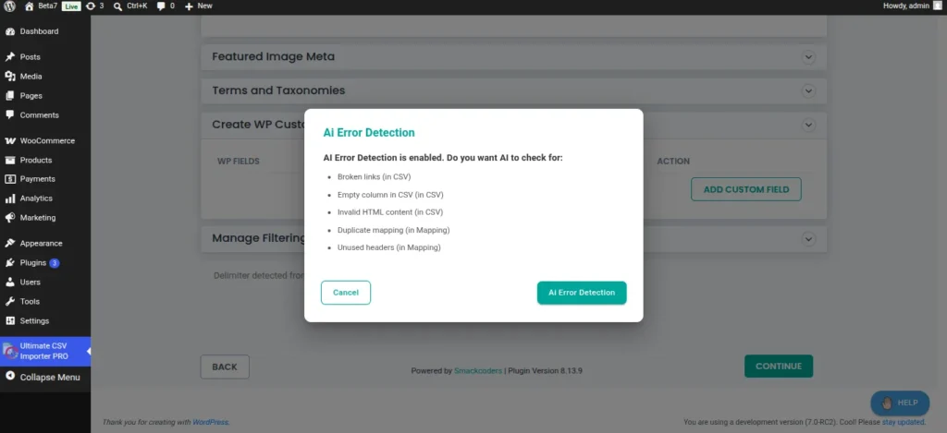Open comments bubble in admin bar
The height and width of the screenshot is (433, 947).
tap(166, 6)
